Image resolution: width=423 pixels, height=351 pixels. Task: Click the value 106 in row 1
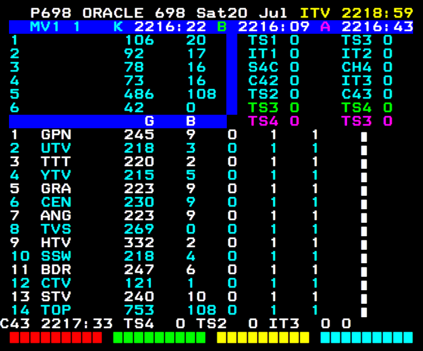point(139,40)
